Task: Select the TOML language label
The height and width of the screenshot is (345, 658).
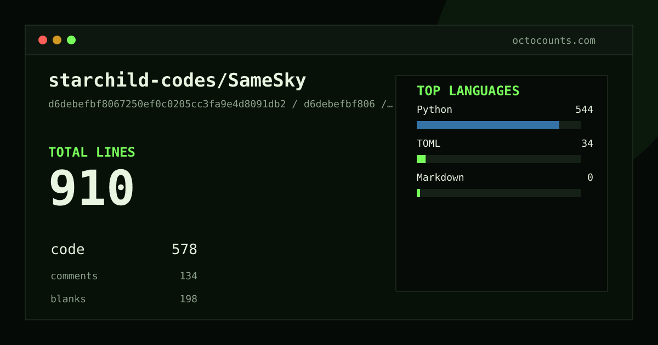Action: [428, 143]
